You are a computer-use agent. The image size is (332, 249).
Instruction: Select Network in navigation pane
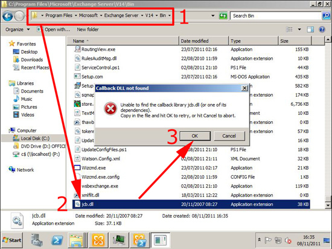click(x=21, y=170)
